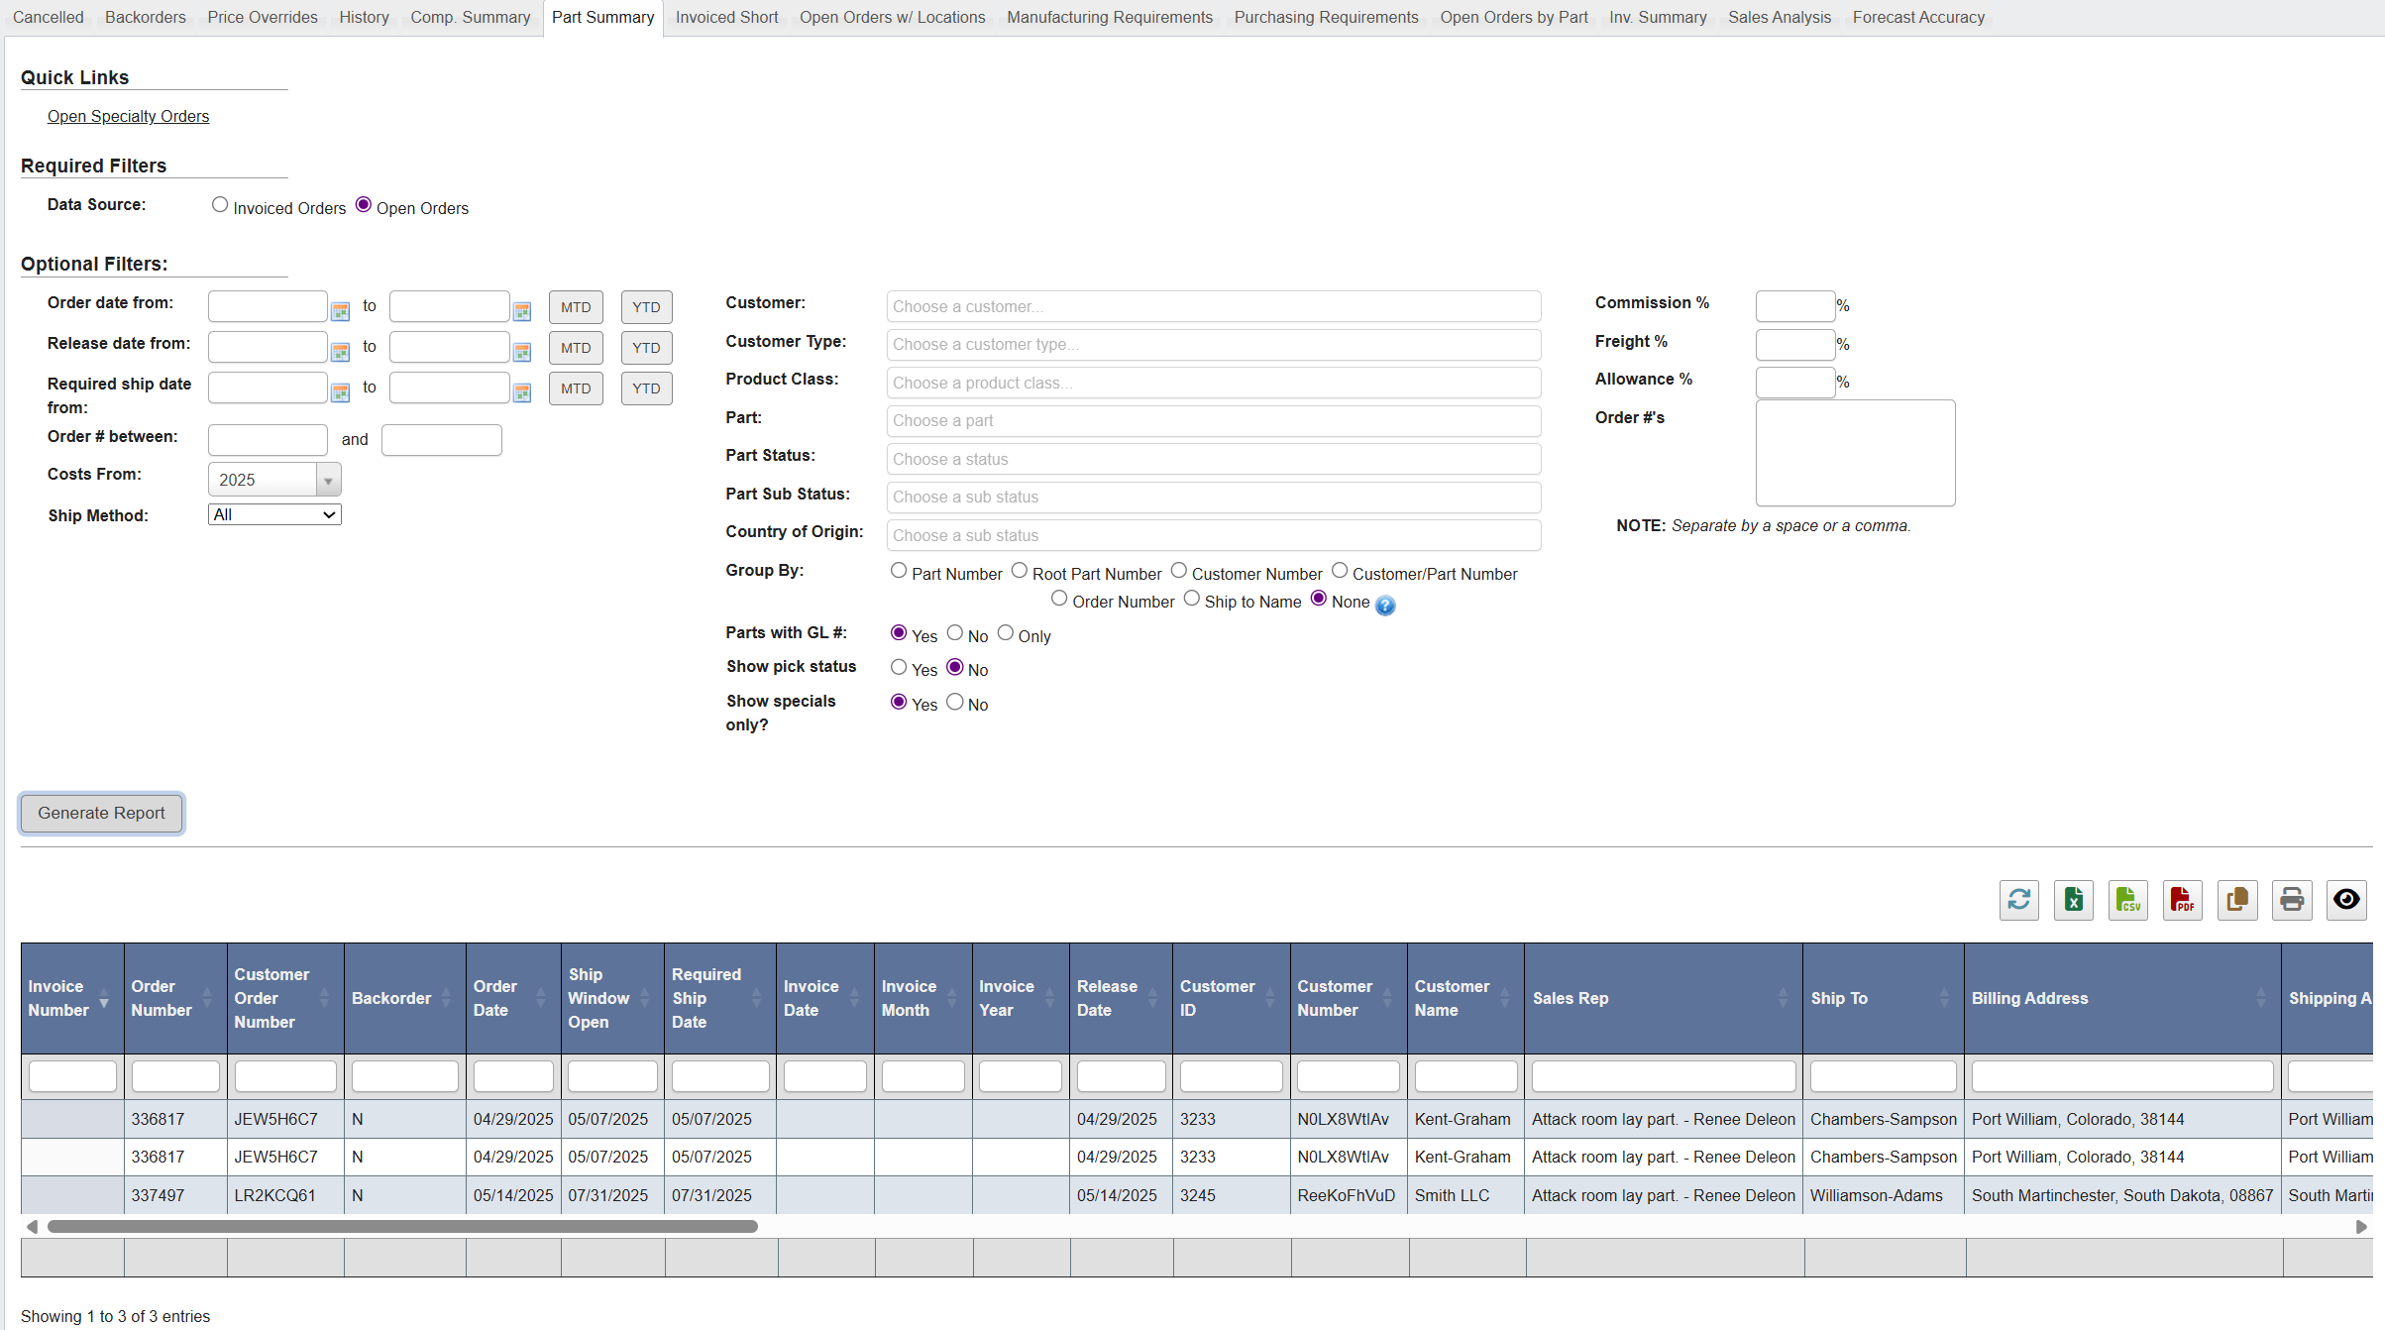Open the calendar picker for Order date from
The width and height of the screenshot is (2385, 1330).
point(340,309)
